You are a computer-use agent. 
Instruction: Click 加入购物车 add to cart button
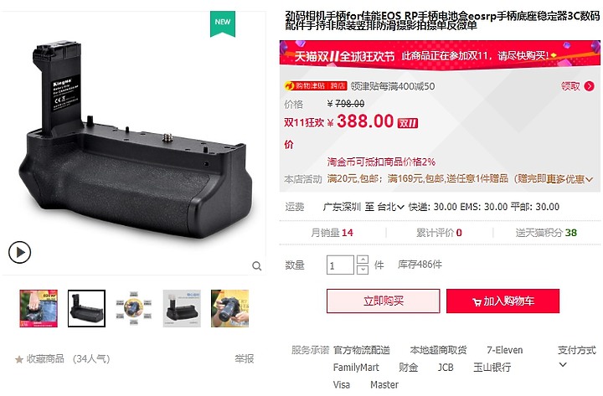pyautogui.click(x=503, y=301)
